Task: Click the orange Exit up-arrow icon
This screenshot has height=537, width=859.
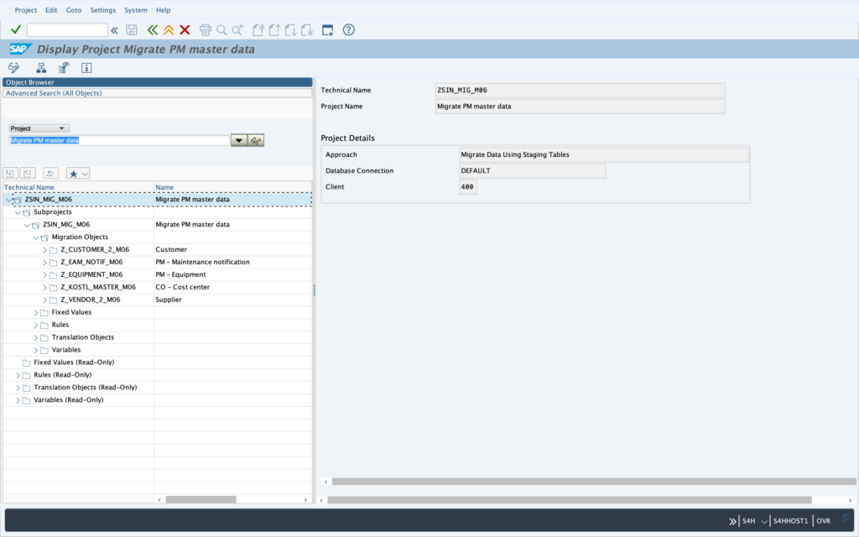Action: [169, 30]
